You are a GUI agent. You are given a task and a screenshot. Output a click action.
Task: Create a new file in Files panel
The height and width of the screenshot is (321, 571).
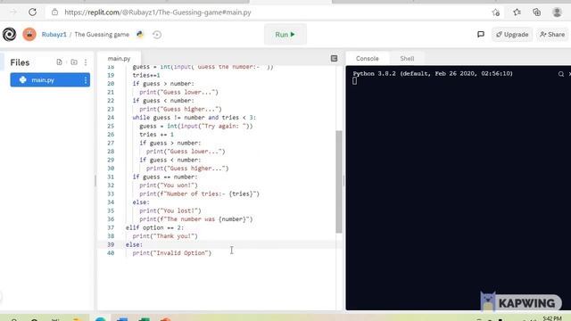(x=60, y=62)
